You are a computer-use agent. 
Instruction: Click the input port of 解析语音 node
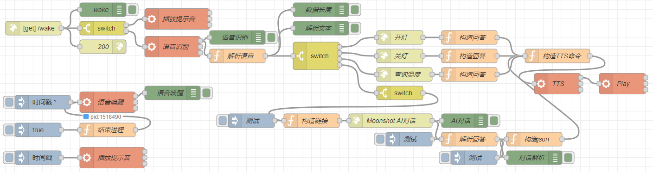210,56
